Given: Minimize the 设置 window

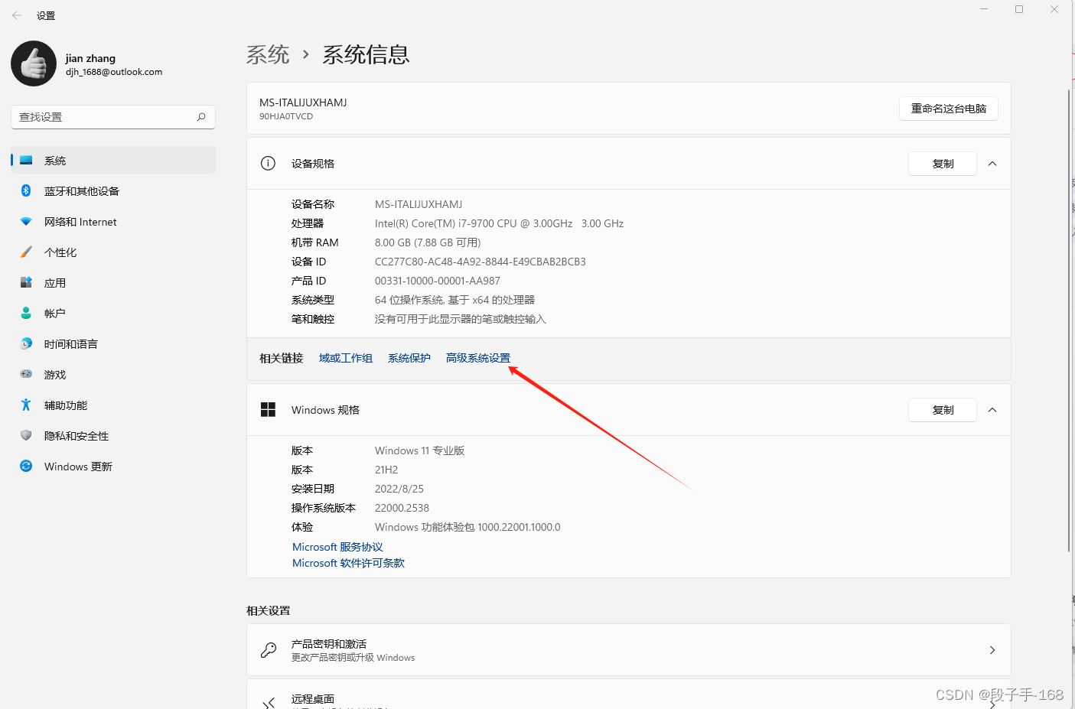Looking at the screenshot, I should [984, 9].
